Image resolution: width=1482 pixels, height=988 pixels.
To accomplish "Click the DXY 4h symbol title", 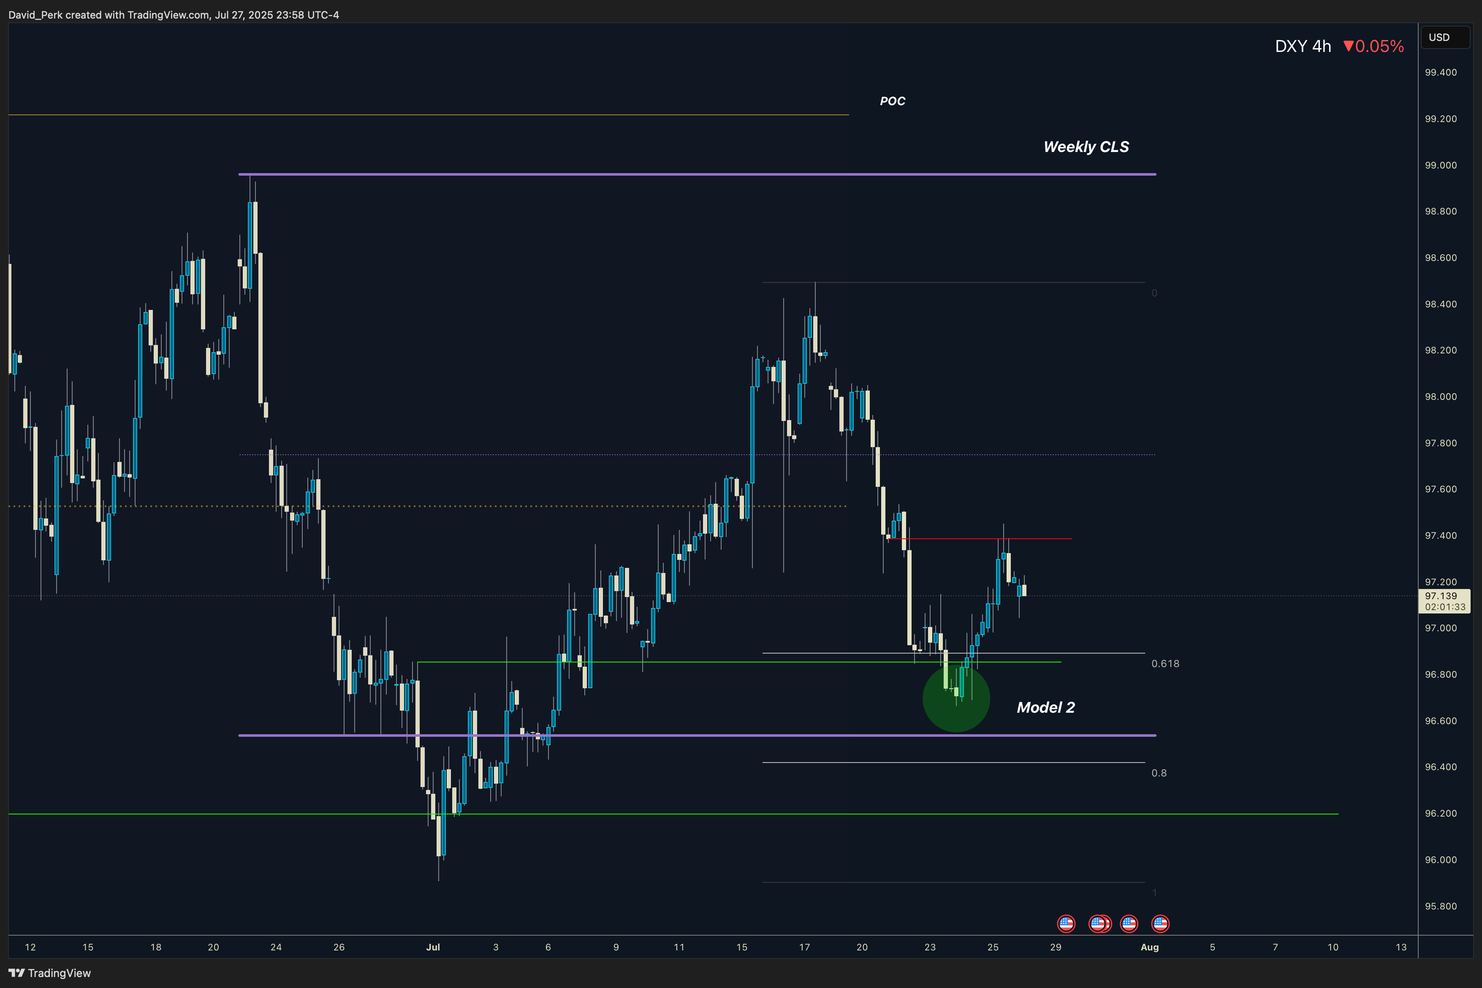I will click(x=1303, y=46).
